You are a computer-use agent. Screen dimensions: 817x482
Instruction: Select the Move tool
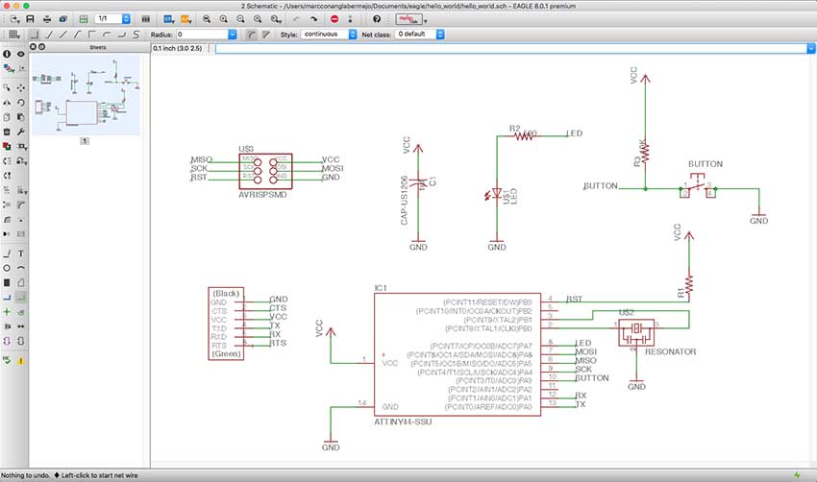21,87
